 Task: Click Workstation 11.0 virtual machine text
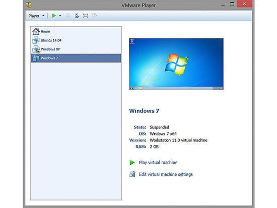click(178, 140)
